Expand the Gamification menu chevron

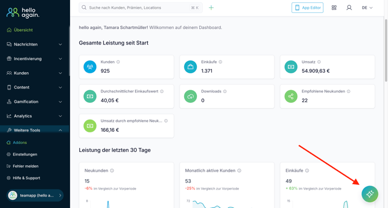click(60, 102)
